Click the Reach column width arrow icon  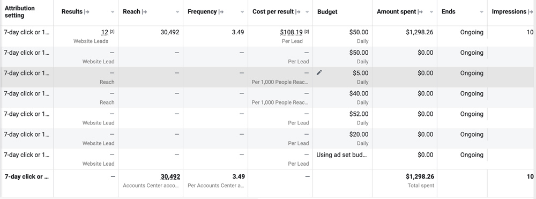(145, 12)
